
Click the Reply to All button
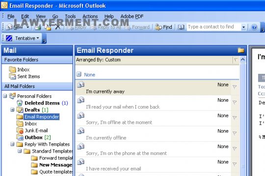pos(106,27)
